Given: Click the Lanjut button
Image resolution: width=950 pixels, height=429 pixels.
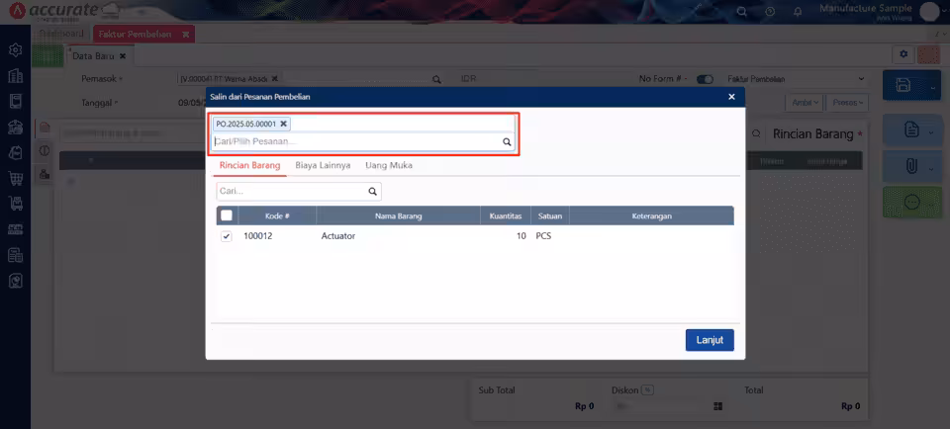Looking at the screenshot, I should (710, 340).
